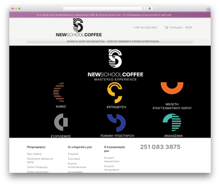The width and height of the screenshot is (220, 186).
Task: Open the Σεμινάρια footer link
Action: click(x=74, y=159)
